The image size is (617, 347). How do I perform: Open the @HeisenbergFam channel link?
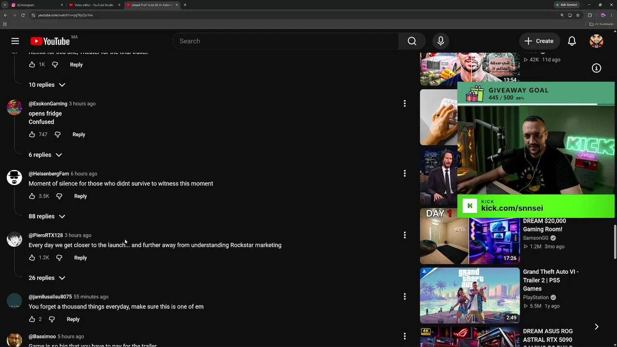pyautogui.click(x=49, y=173)
